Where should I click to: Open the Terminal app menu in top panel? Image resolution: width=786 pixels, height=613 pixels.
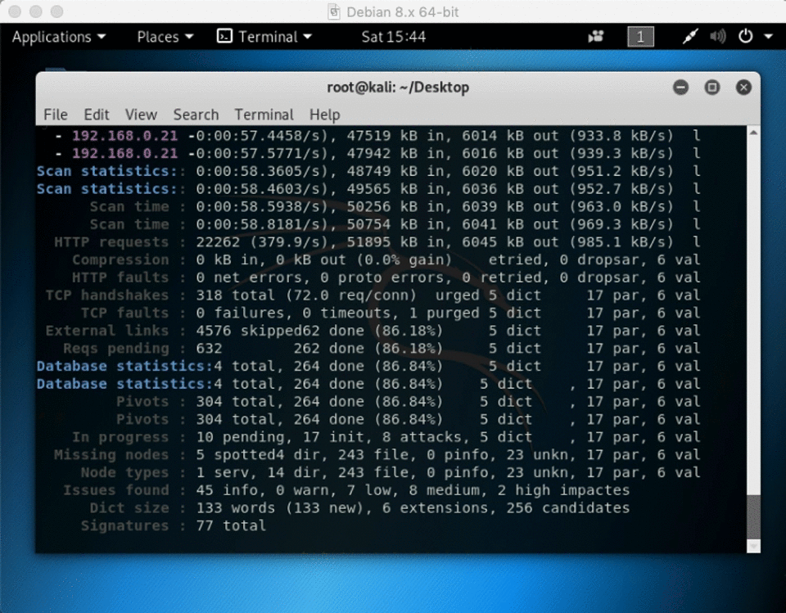(x=264, y=37)
